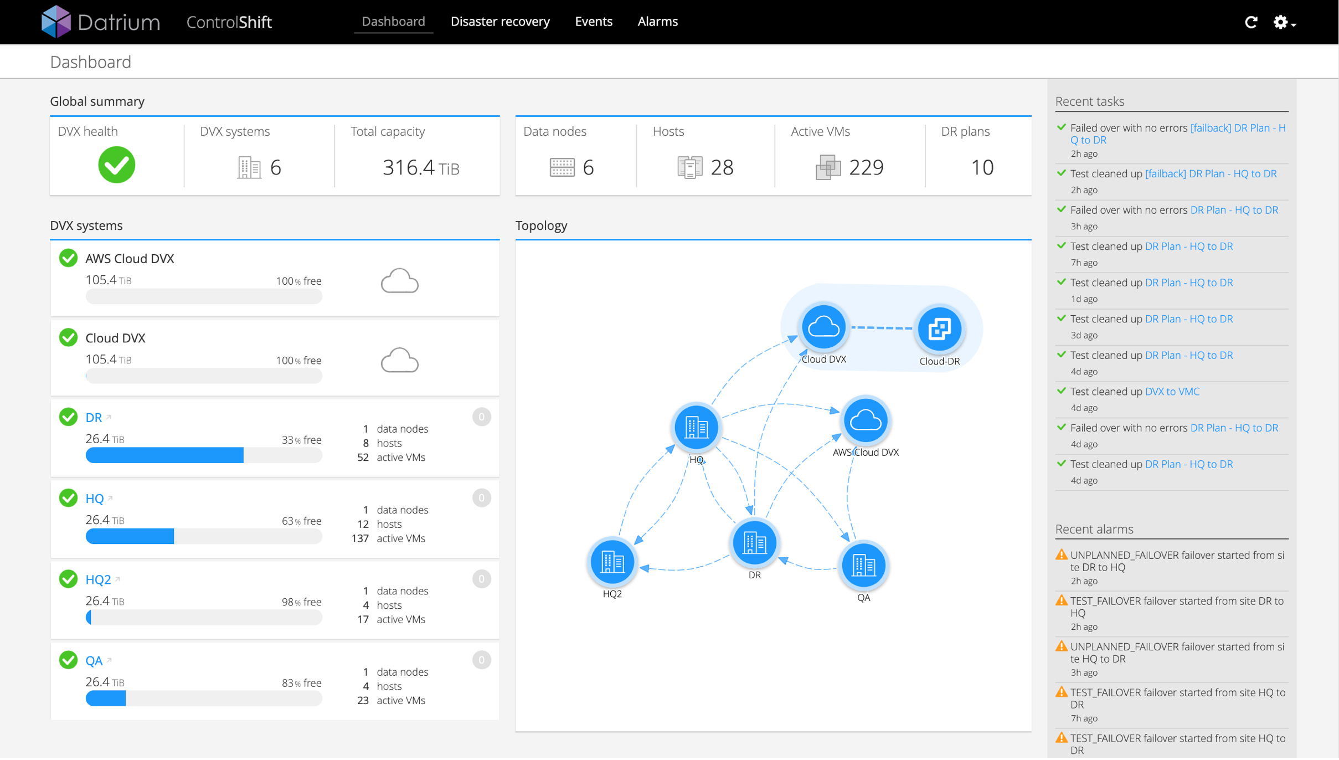
Task: Click the Total capacity 316.4 TiB value
Action: (x=421, y=167)
